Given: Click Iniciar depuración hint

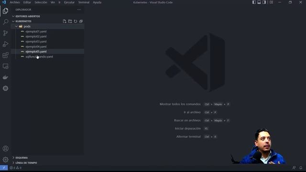Looking at the screenshot, I should point(187,129).
